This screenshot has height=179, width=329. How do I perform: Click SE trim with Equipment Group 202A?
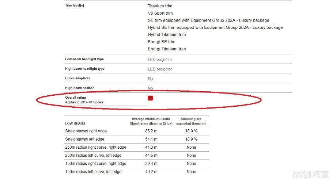coord(208,20)
